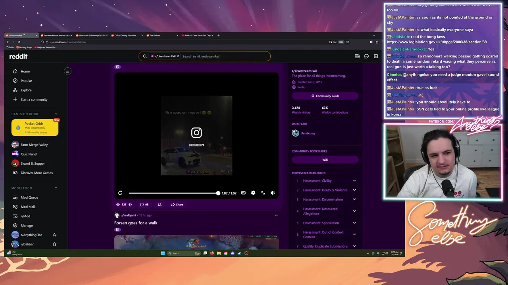This screenshot has height=285, width=508.
Task: Bookmark this page with the star icon
Action: tap(348, 42)
